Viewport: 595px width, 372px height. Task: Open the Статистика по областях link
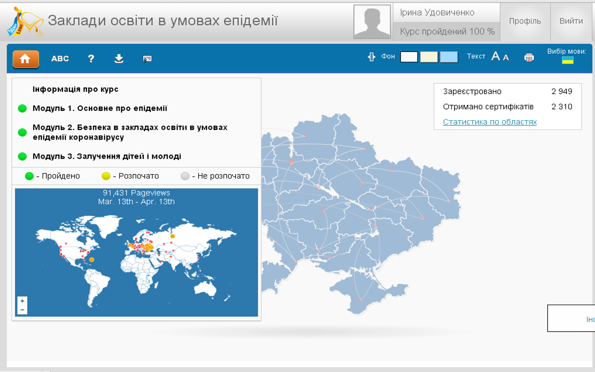click(490, 122)
